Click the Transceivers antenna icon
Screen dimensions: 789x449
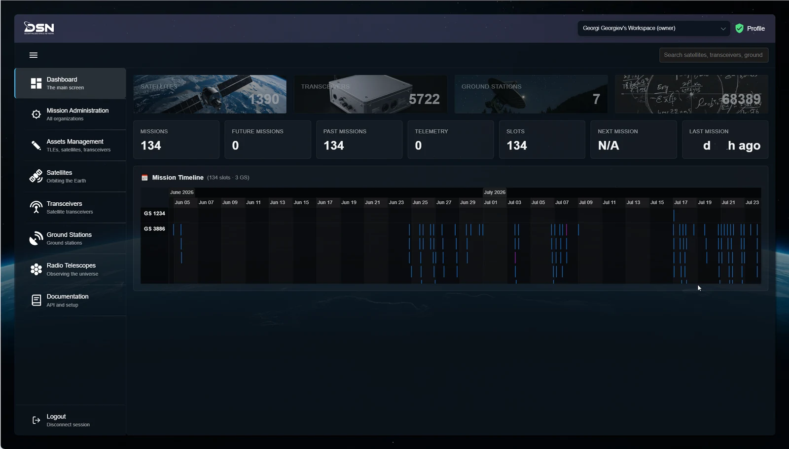36,207
